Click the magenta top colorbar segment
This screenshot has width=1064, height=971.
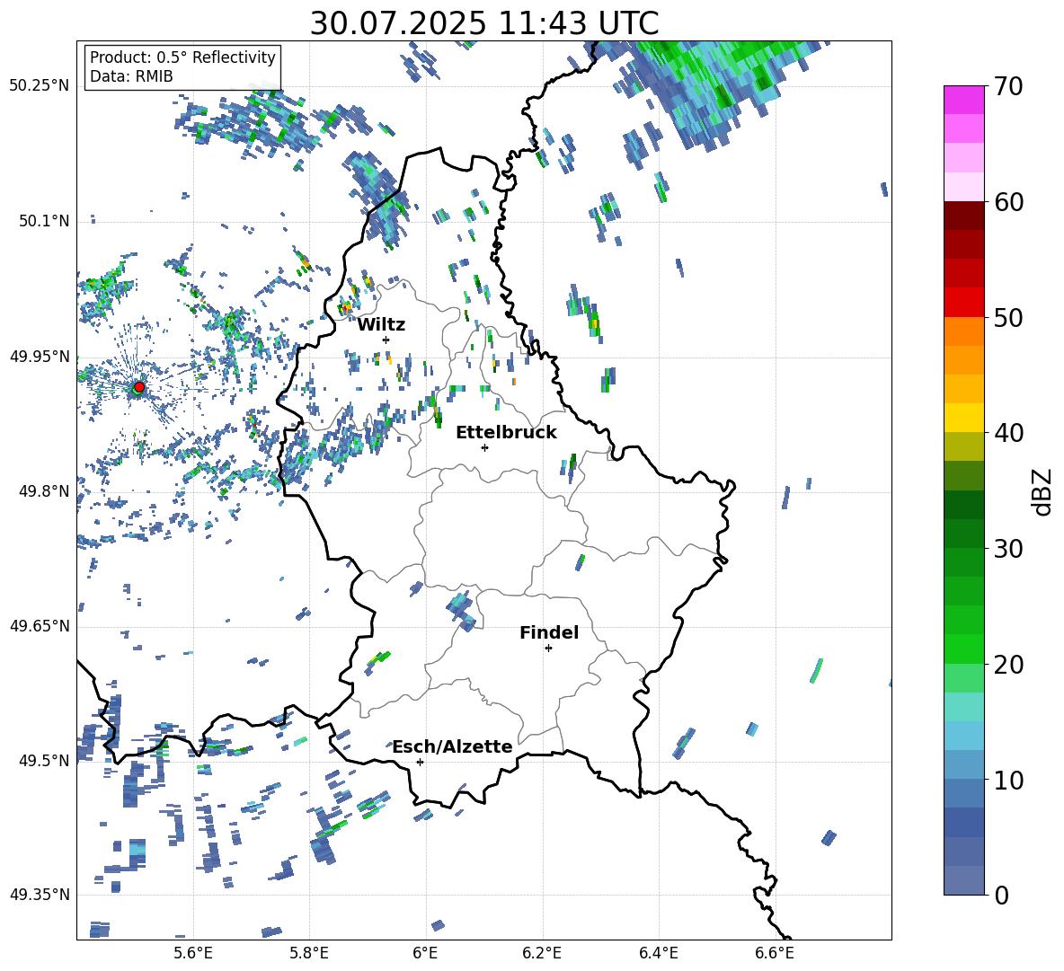click(964, 100)
